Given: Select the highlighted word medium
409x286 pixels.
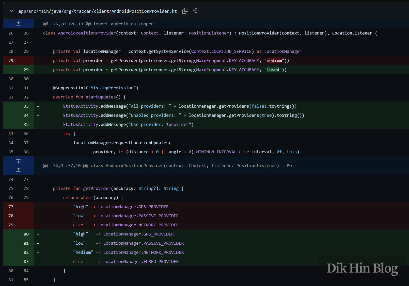Looking at the screenshot, I should pyautogui.click(x=274, y=60).
